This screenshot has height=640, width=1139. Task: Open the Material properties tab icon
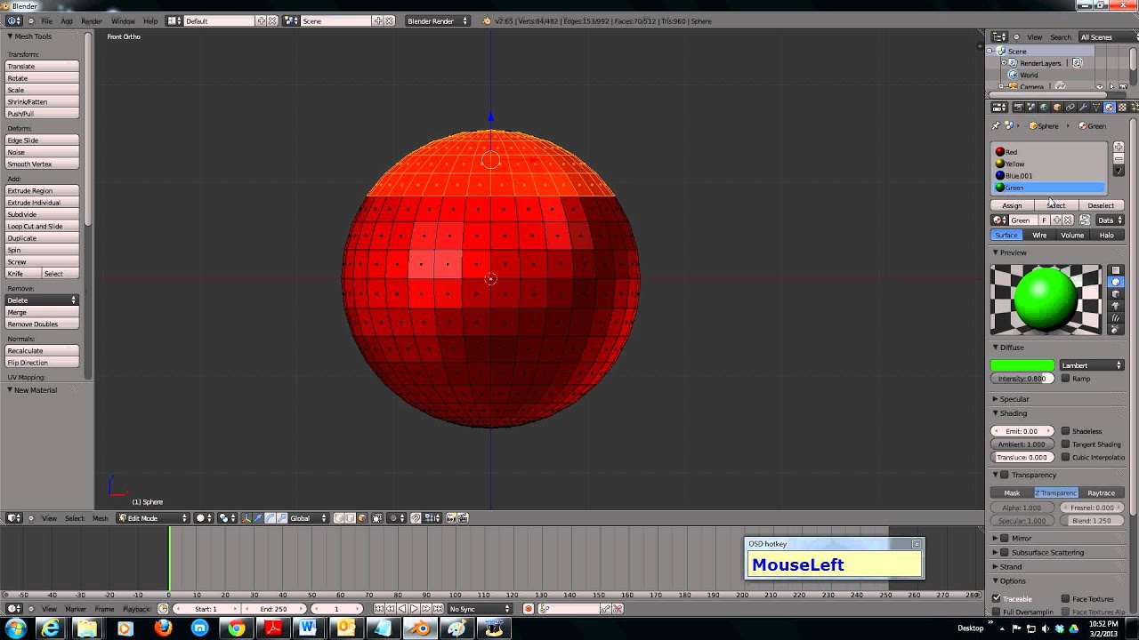1109,108
